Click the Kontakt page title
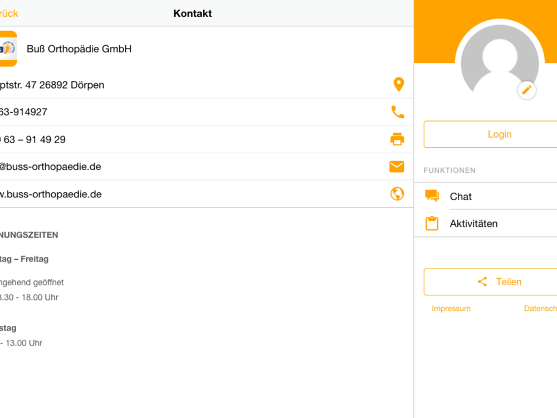This screenshot has width=557, height=418. tap(193, 13)
